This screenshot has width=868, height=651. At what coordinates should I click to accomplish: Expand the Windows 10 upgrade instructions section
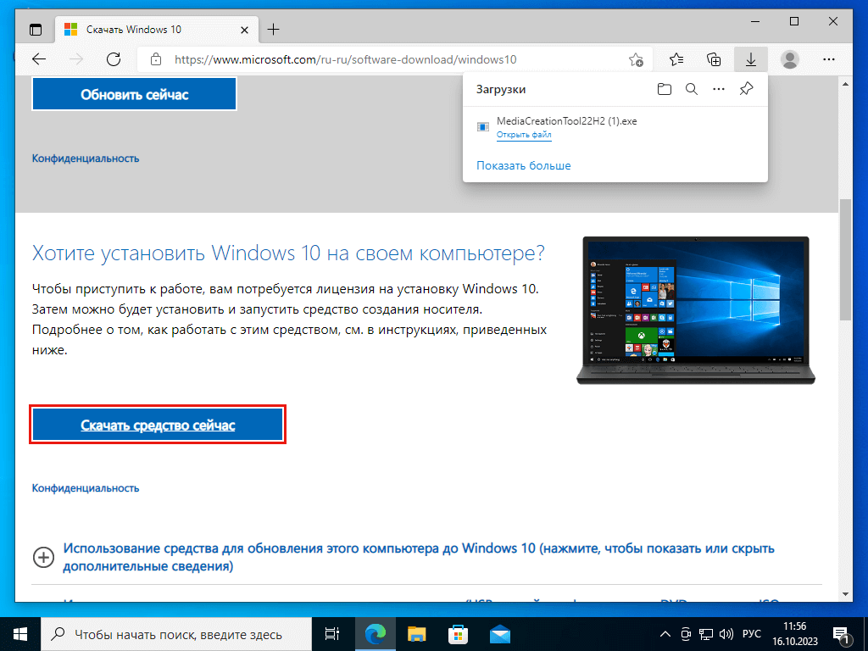[43, 557]
